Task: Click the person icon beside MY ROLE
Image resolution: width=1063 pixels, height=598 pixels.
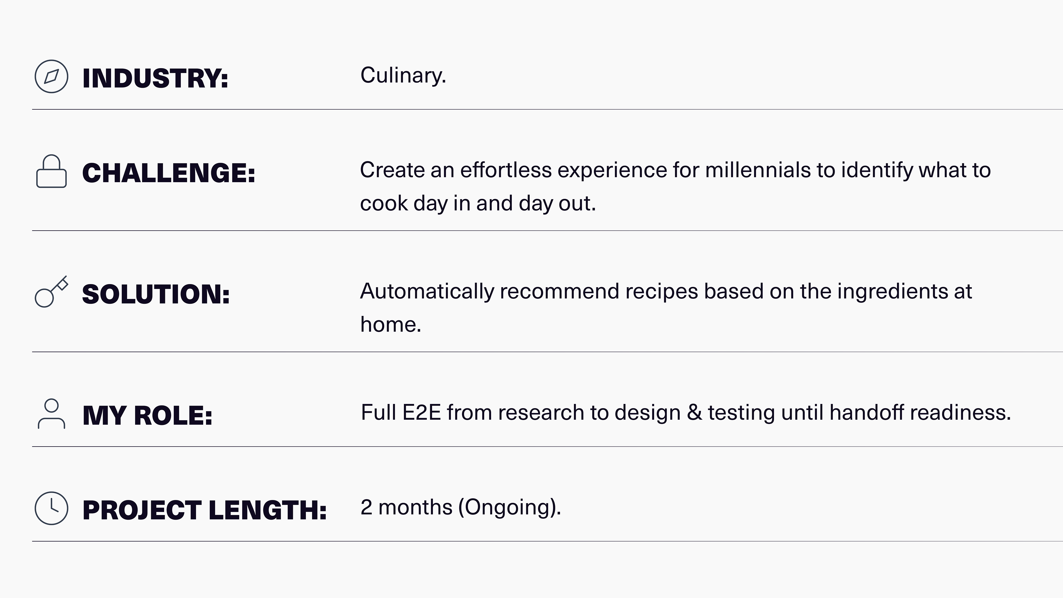Action: 51,414
